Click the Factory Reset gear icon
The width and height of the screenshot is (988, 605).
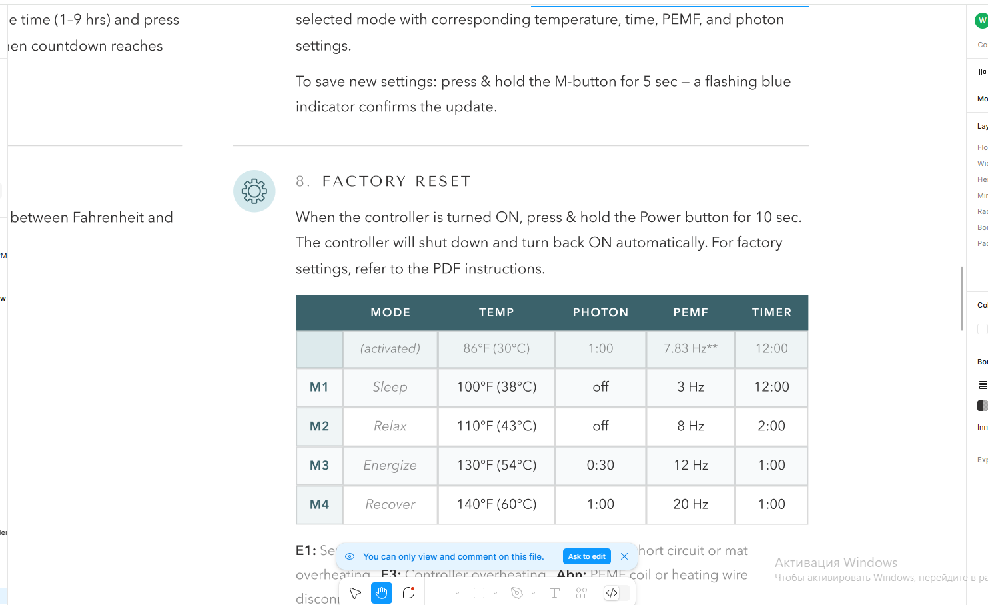coord(254,191)
